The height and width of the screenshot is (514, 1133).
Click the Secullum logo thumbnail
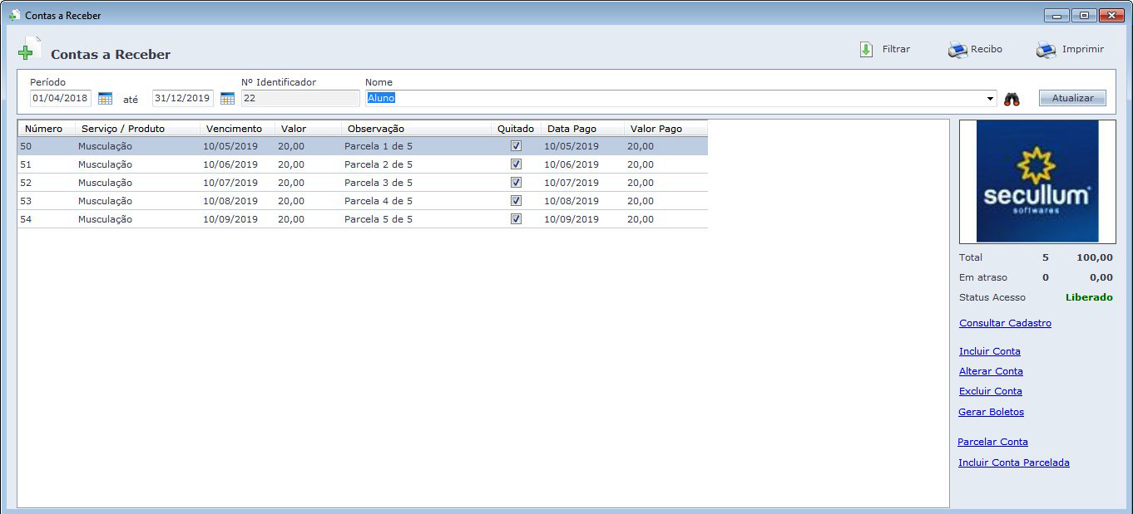click(x=1037, y=181)
